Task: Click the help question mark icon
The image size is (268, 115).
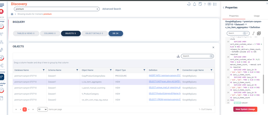Action: point(205,4)
